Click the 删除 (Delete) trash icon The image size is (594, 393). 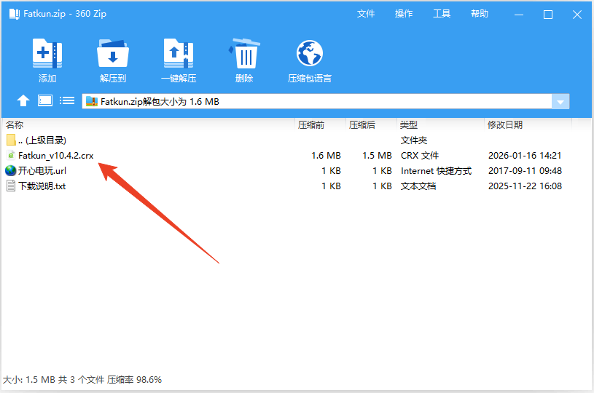click(x=244, y=55)
